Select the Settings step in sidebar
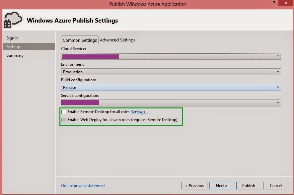The width and height of the screenshot is (294, 195). click(x=14, y=47)
